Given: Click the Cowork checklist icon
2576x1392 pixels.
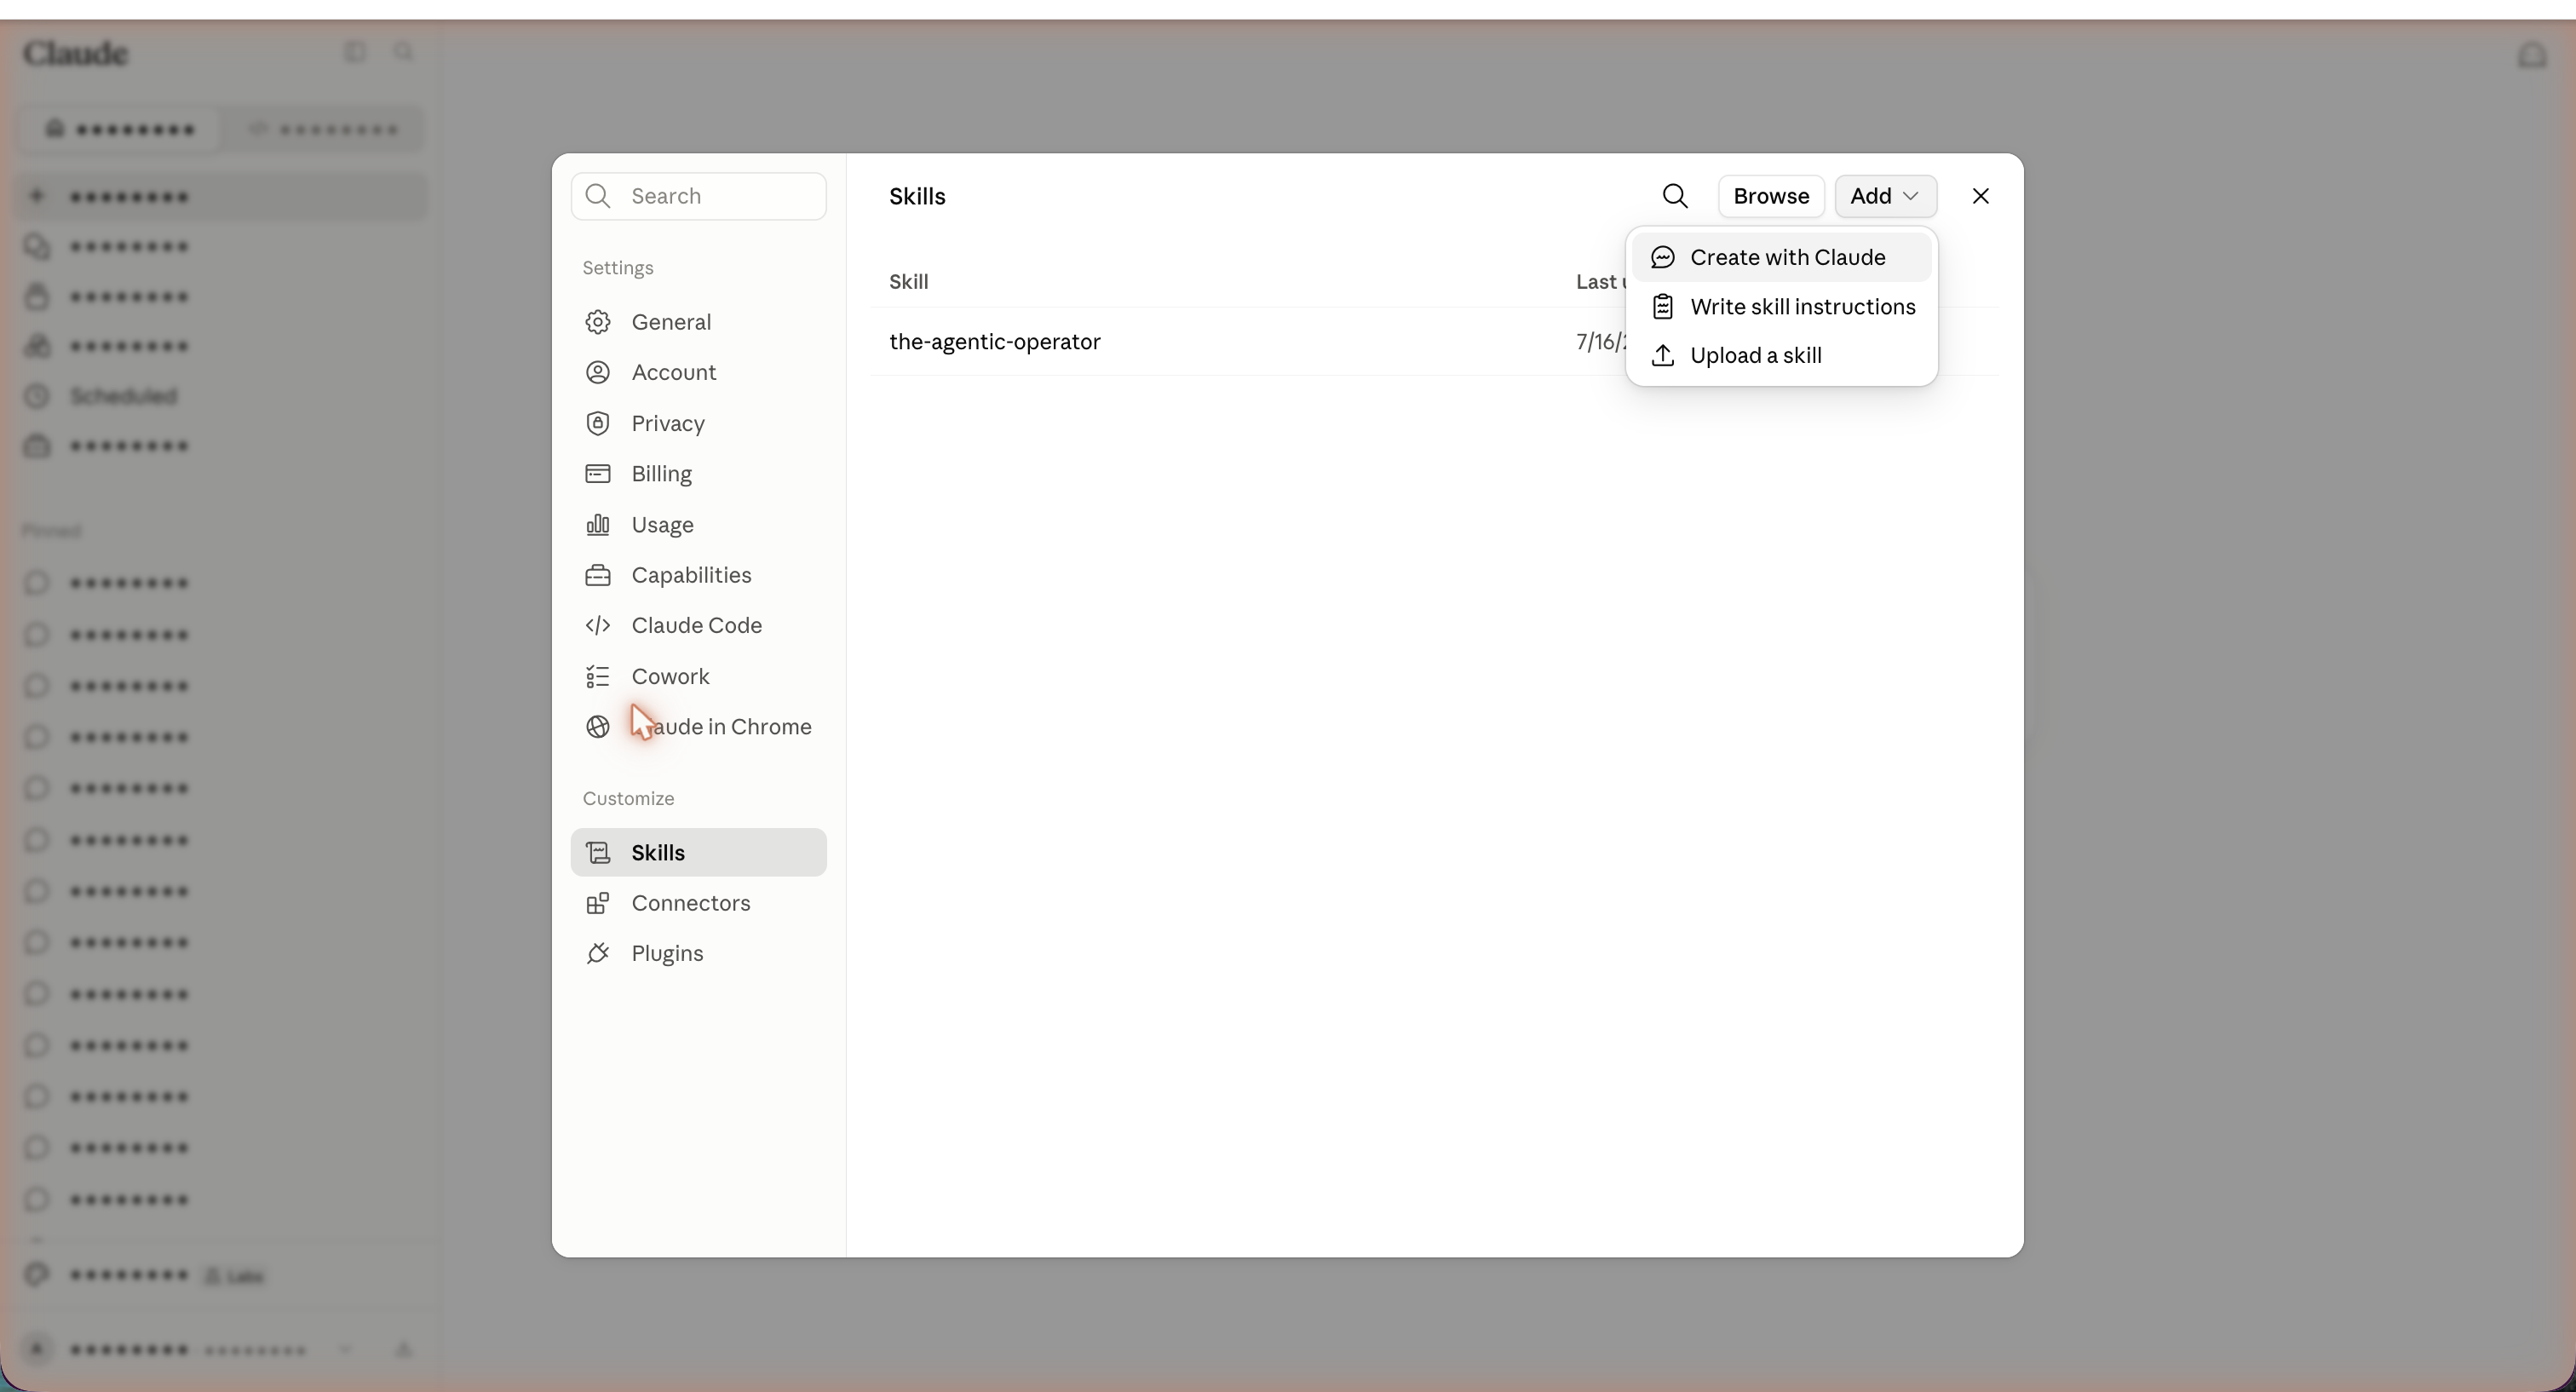Looking at the screenshot, I should pyautogui.click(x=598, y=676).
